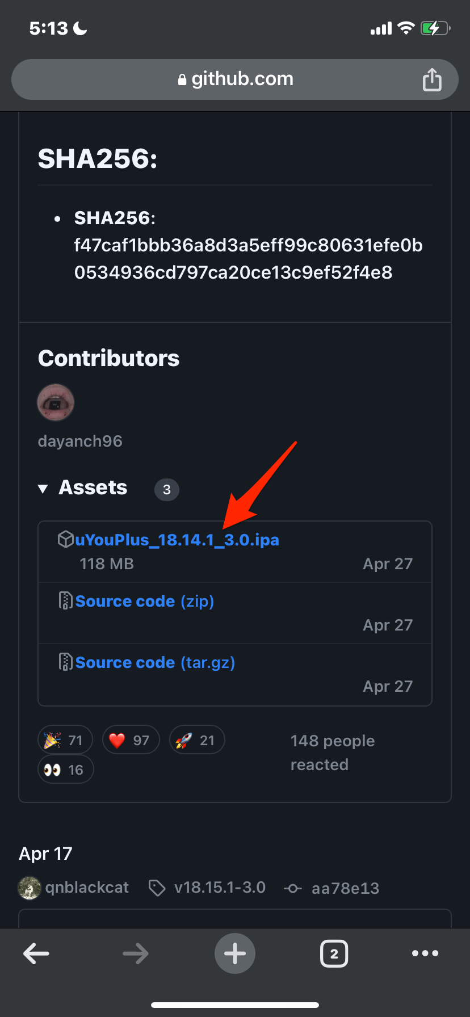The image size is (470, 1017).
Task: Collapse the Assets disclosure triangle
Action: pos(43,489)
